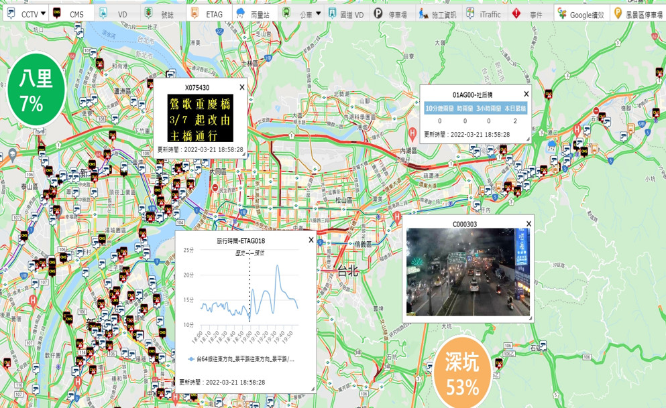Close the 旅行時間-ETAG018 chart popup
This screenshot has width=666, height=408.
(x=311, y=240)
